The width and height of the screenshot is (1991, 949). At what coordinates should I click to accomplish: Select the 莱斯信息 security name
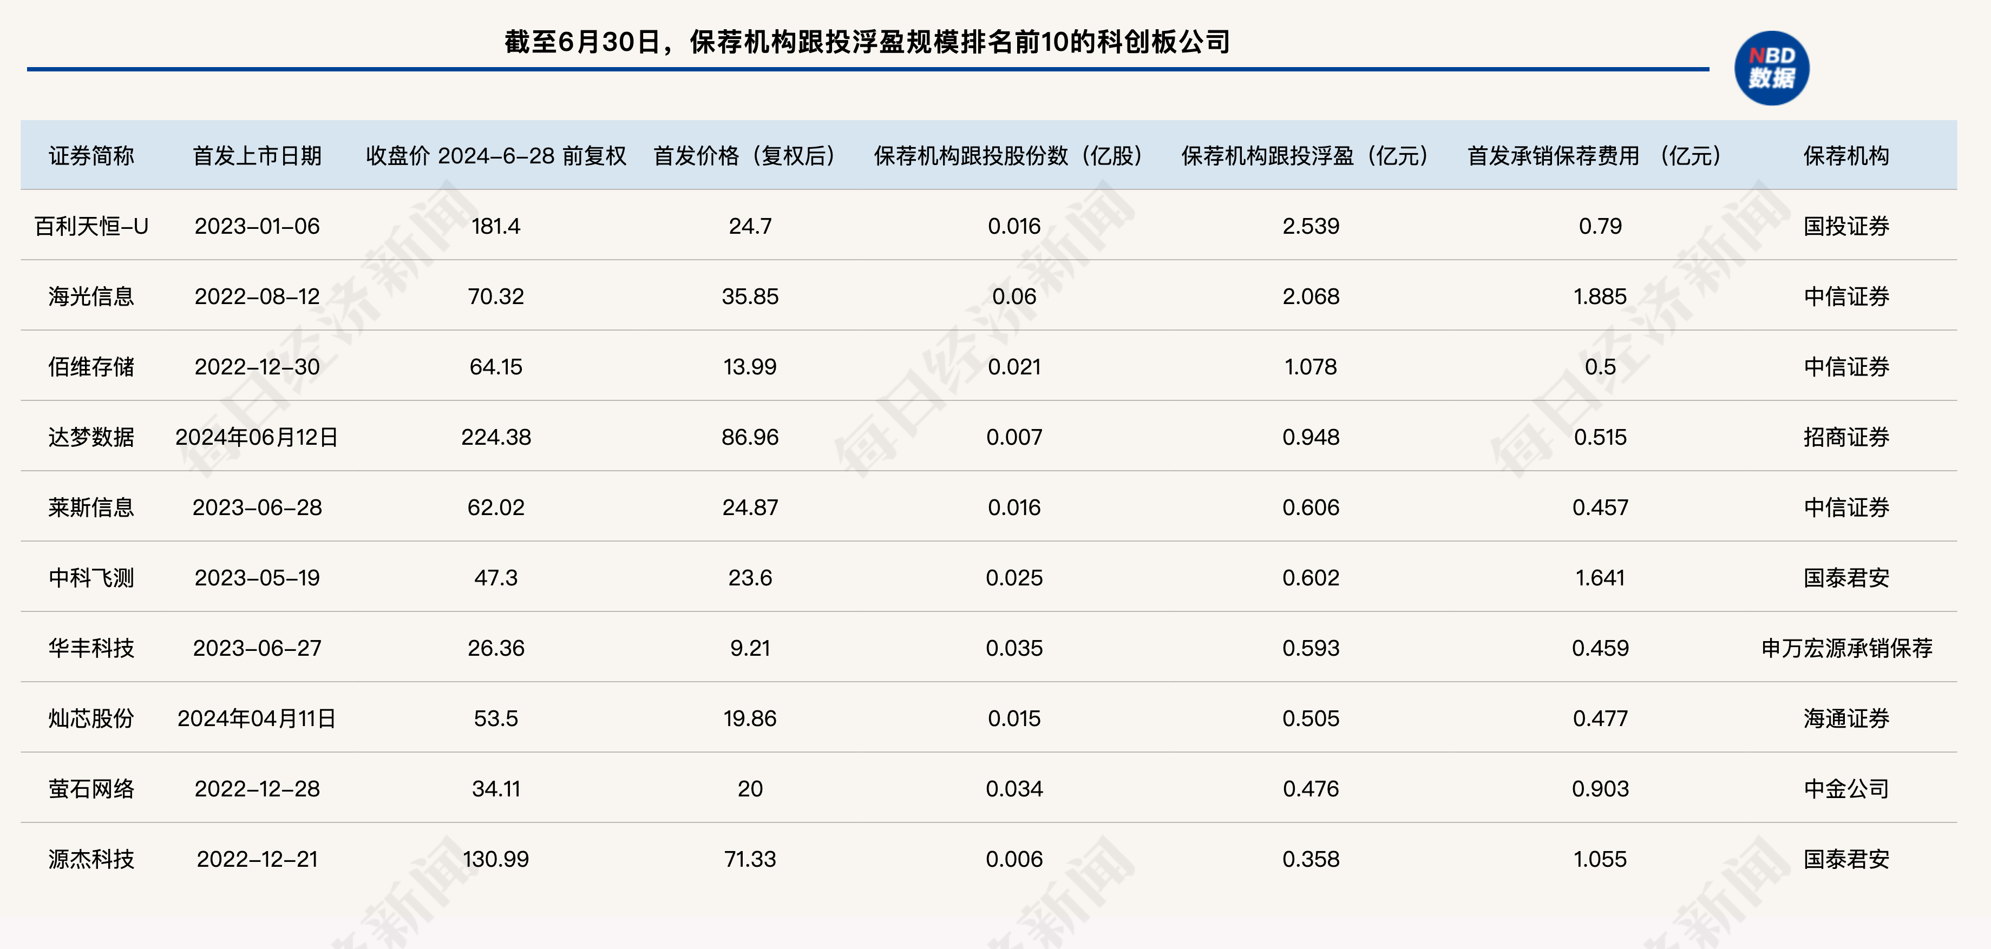pos(91,508)
